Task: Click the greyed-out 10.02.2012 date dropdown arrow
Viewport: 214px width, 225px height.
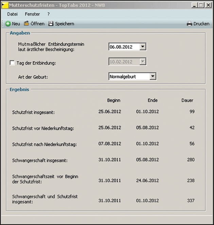Action: coord(143,61)
